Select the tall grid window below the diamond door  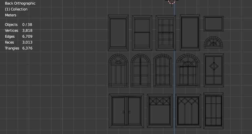pyautogui.click(x=213, y=111)
